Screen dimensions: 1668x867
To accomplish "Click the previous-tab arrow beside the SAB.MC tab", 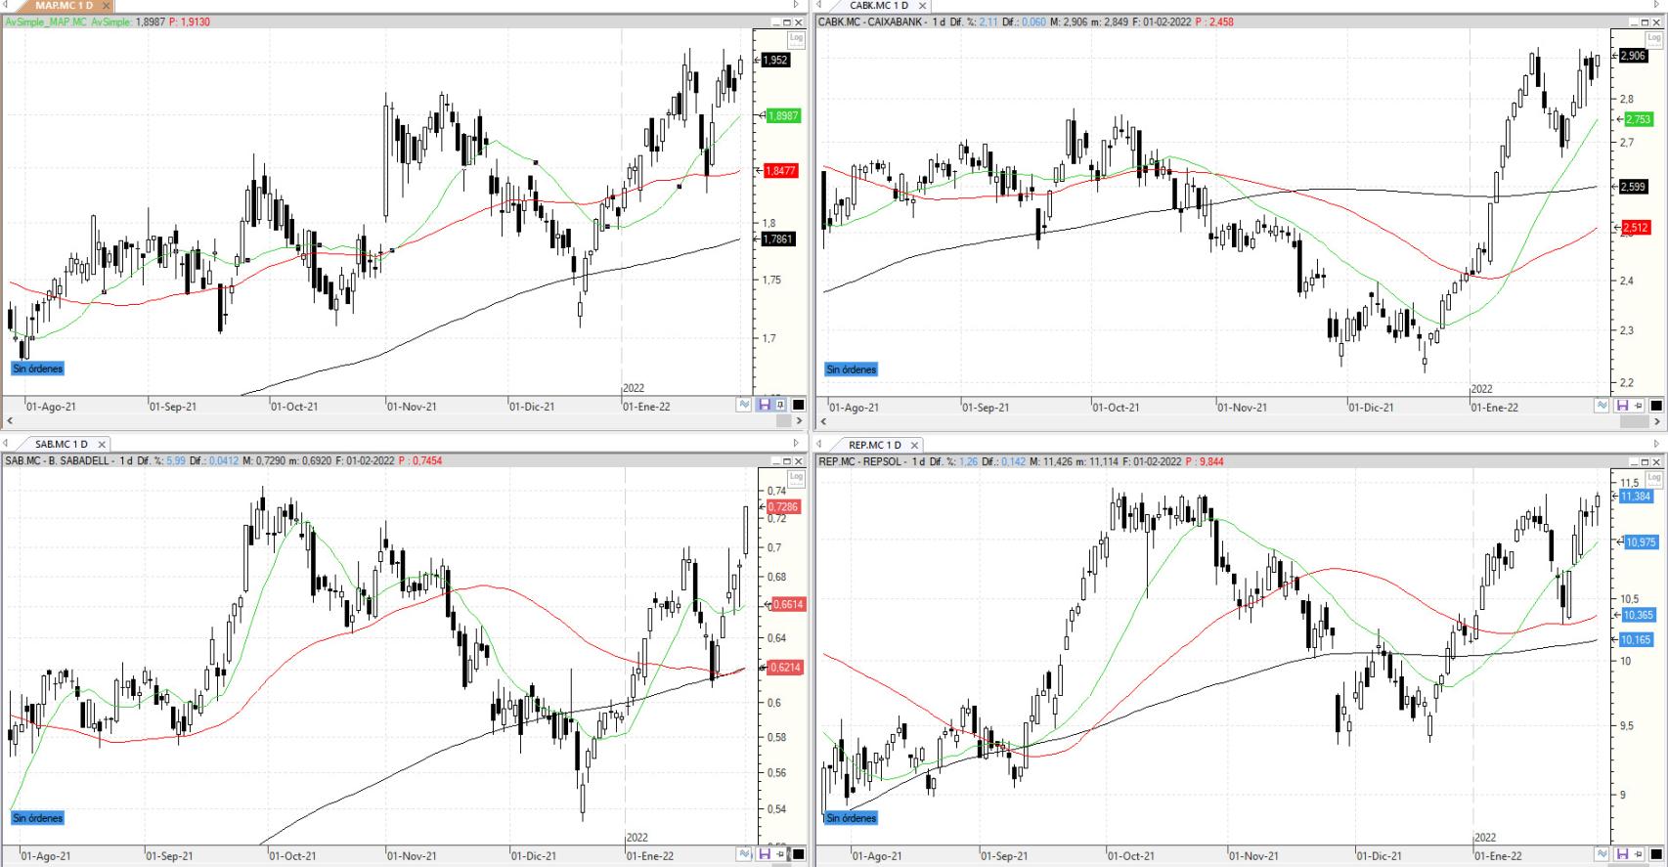I will (x=5, y=445).
